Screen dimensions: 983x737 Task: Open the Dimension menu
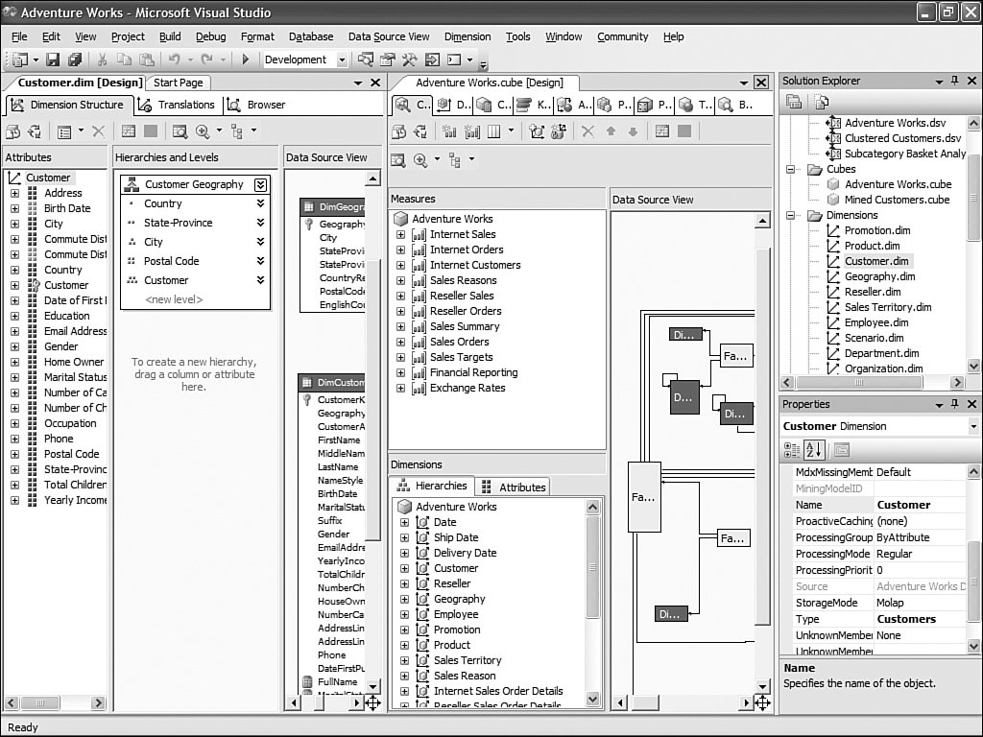coord(468,37)
